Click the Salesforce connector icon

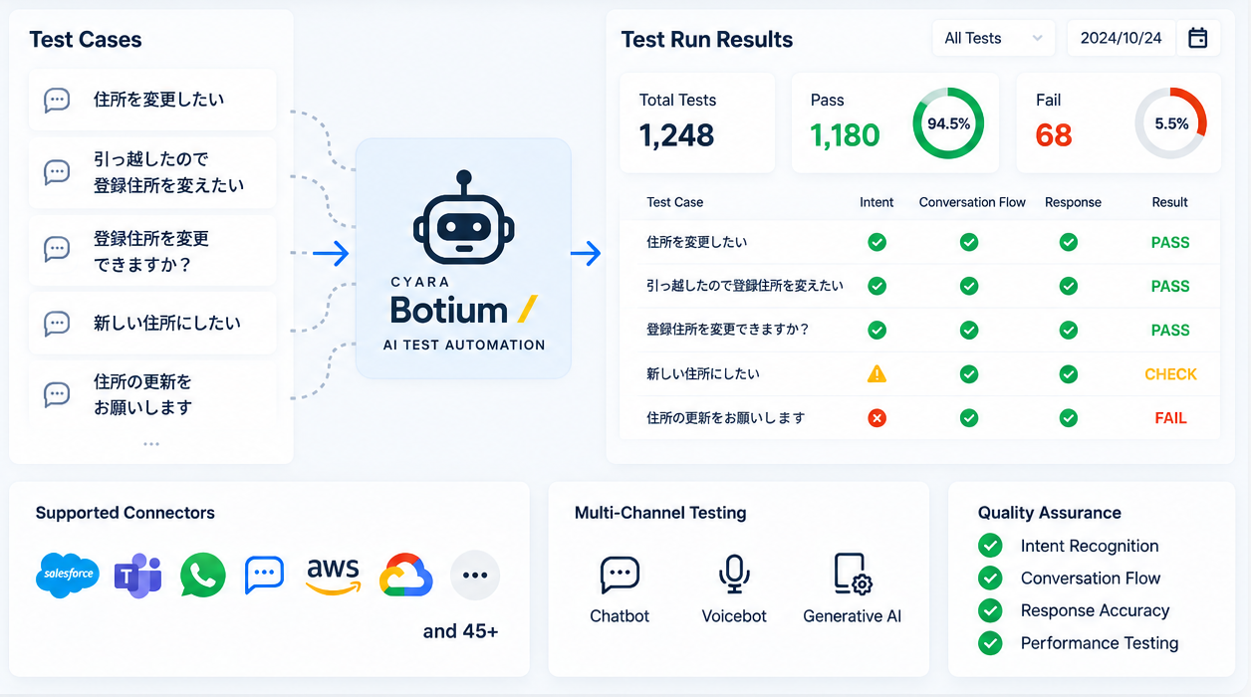pyautogui.click(x=68, y=575)
